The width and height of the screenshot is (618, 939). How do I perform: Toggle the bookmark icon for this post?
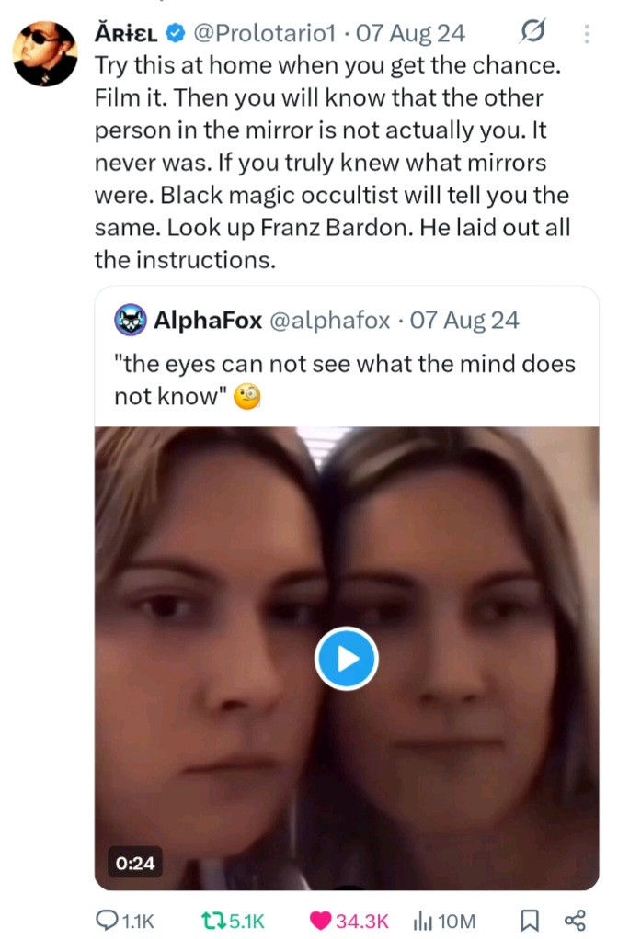[529, 921]
